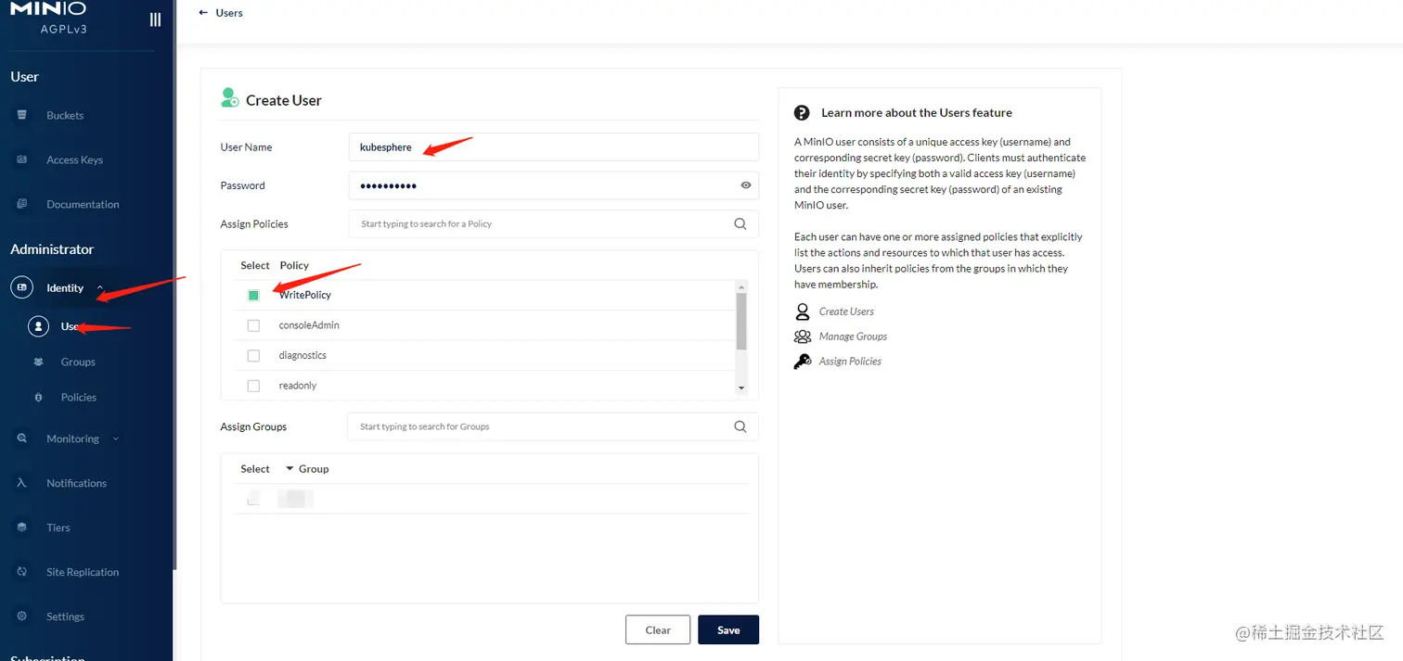Click the Buckets icon in sidebar
Image resolution: width=1403 pixels, height=661 pixels.
[x=21, y=115]
